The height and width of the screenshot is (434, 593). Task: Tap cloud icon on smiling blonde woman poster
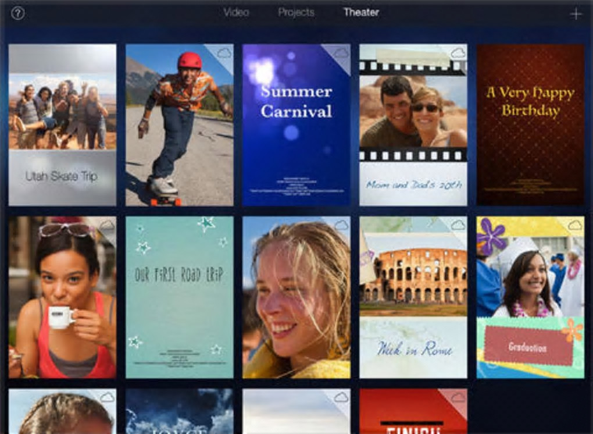(x=341, y=225)
